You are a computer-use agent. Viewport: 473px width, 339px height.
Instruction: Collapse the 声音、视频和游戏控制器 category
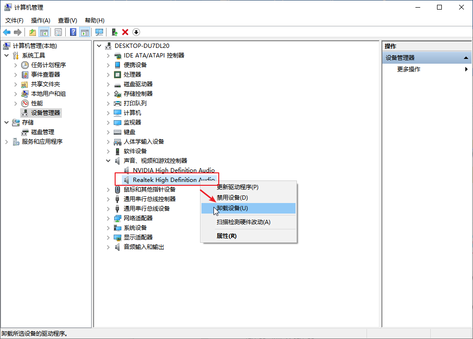click(x=108, y=161)
